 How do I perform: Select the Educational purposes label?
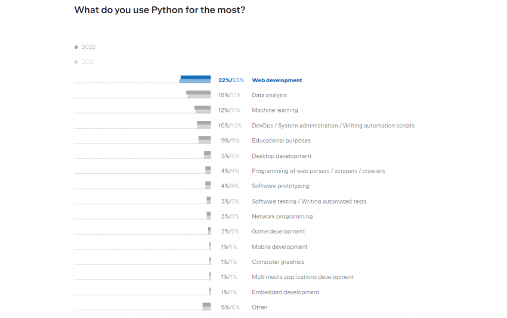pyautogui.click(x=281, y=141)
